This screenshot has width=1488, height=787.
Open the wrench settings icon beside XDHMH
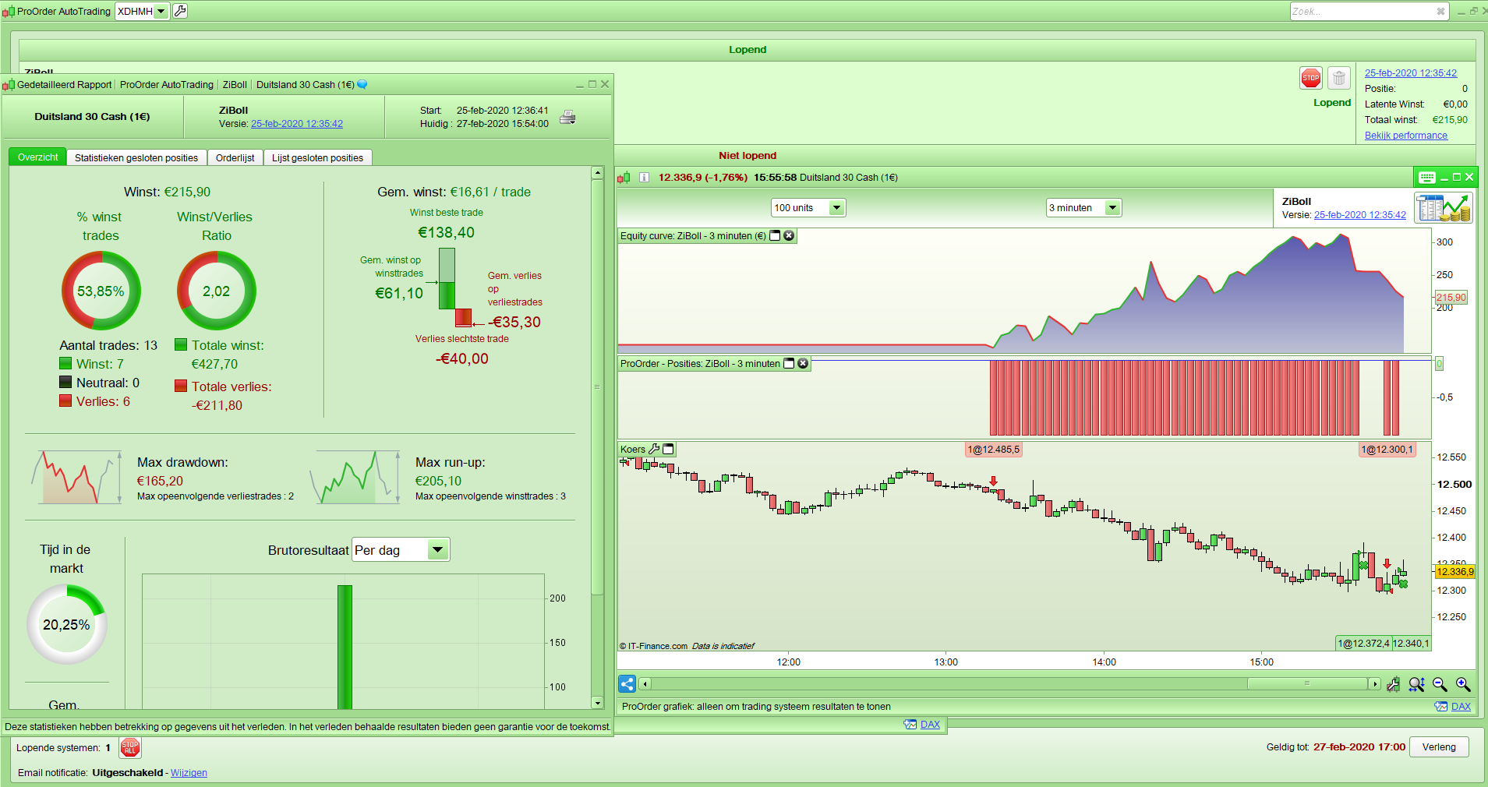tap(180, 11)
